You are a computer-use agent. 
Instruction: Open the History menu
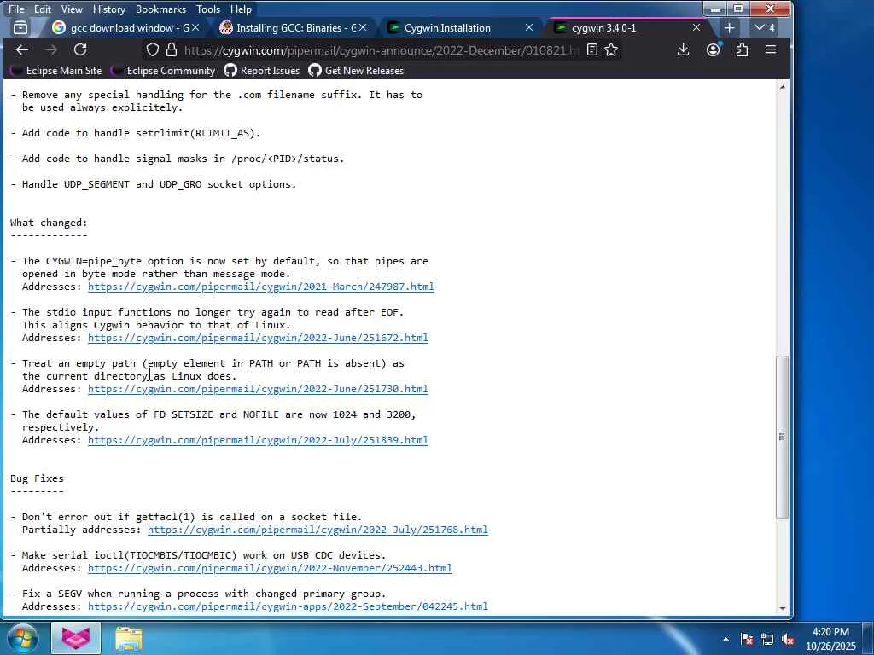click(x=108, y=9)
